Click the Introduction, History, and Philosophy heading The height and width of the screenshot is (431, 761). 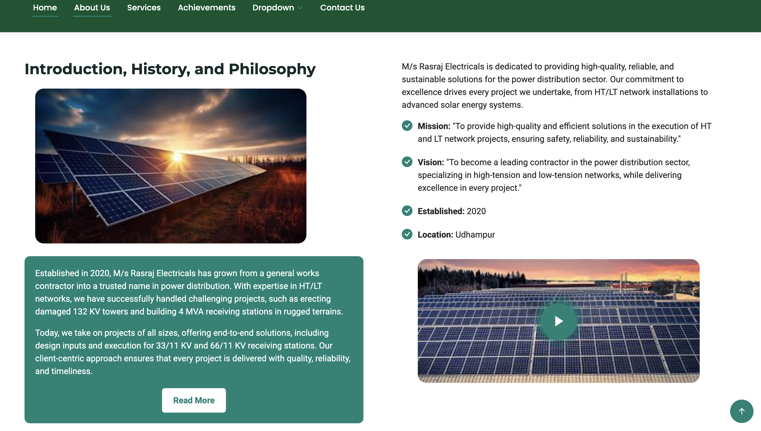pyautogui.click(x=170, y=69)
